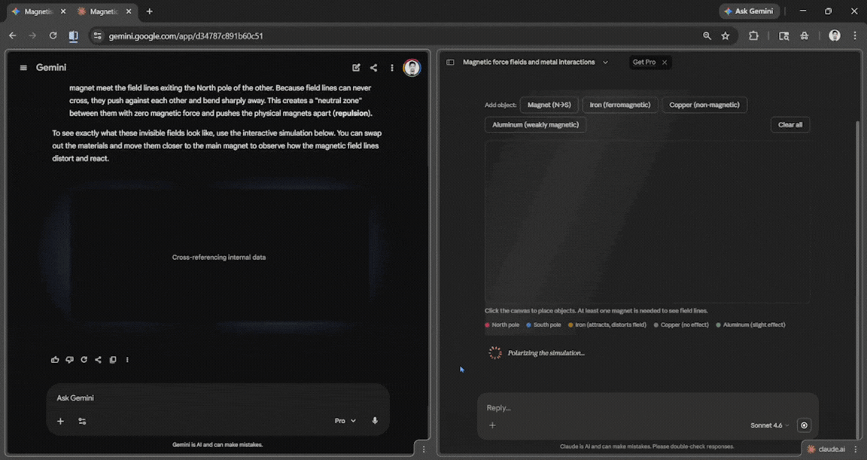The width and height of the screenshot is (867, 460).
Task: Open the Gemini hamburger menu
Action: click(23, 68)
